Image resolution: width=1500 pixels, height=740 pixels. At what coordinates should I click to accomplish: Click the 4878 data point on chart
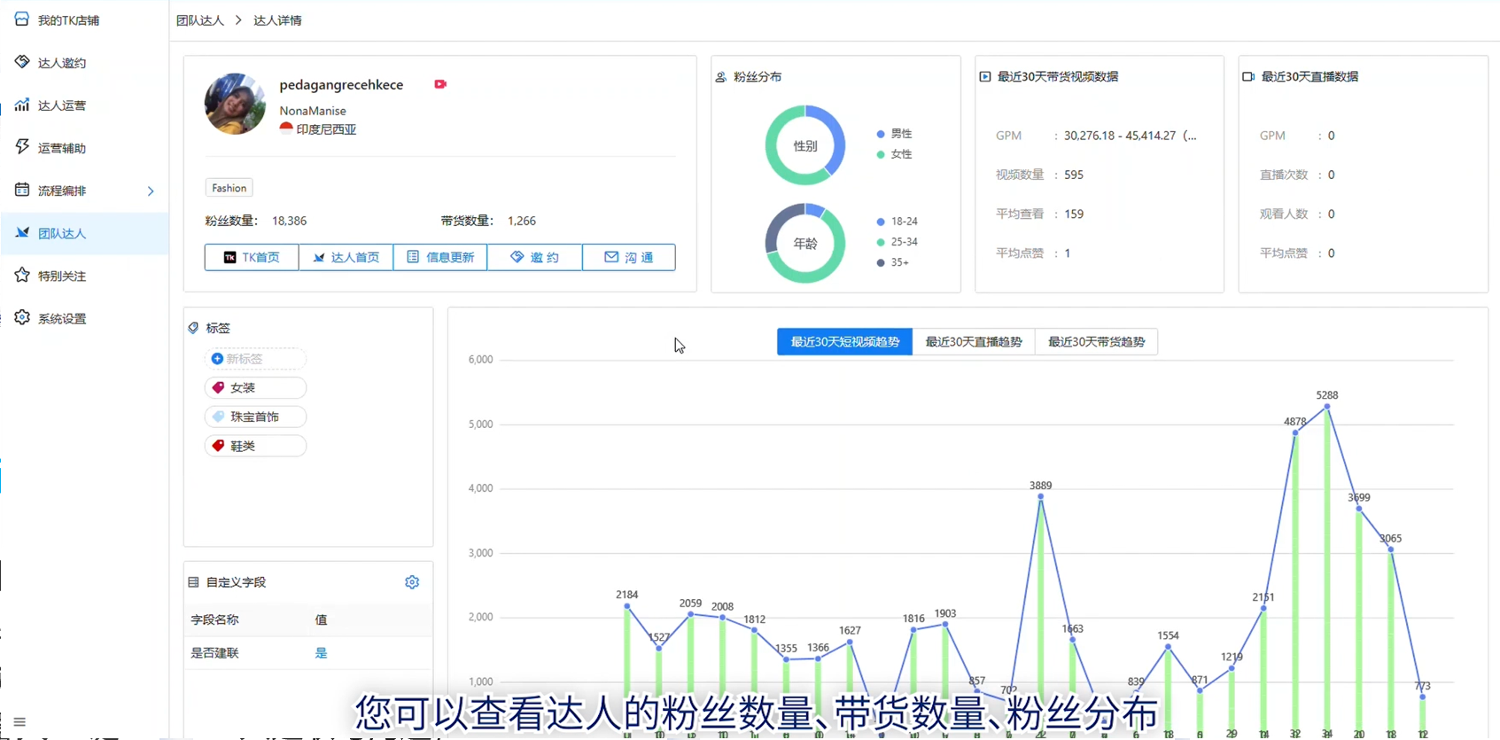1295,433
